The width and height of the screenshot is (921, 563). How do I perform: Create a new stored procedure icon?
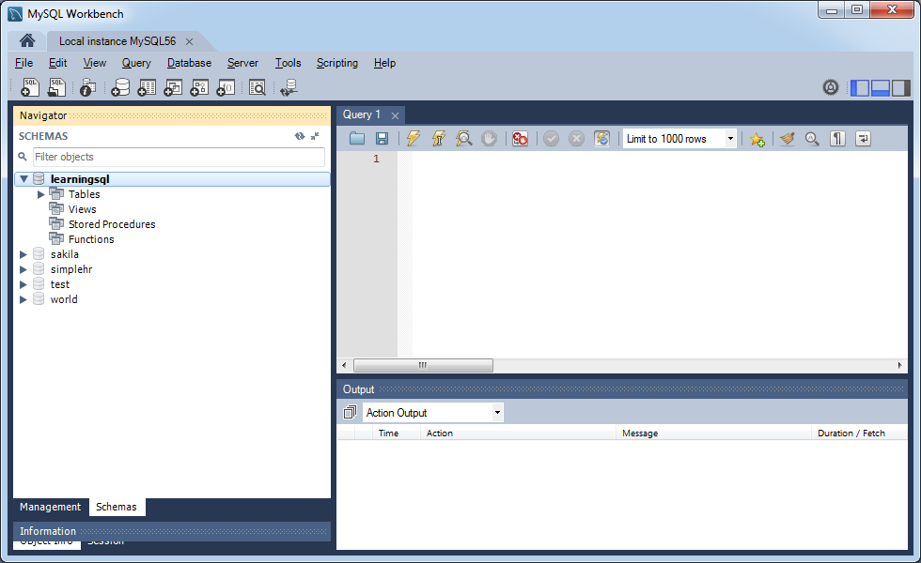(x=199, y=87)
